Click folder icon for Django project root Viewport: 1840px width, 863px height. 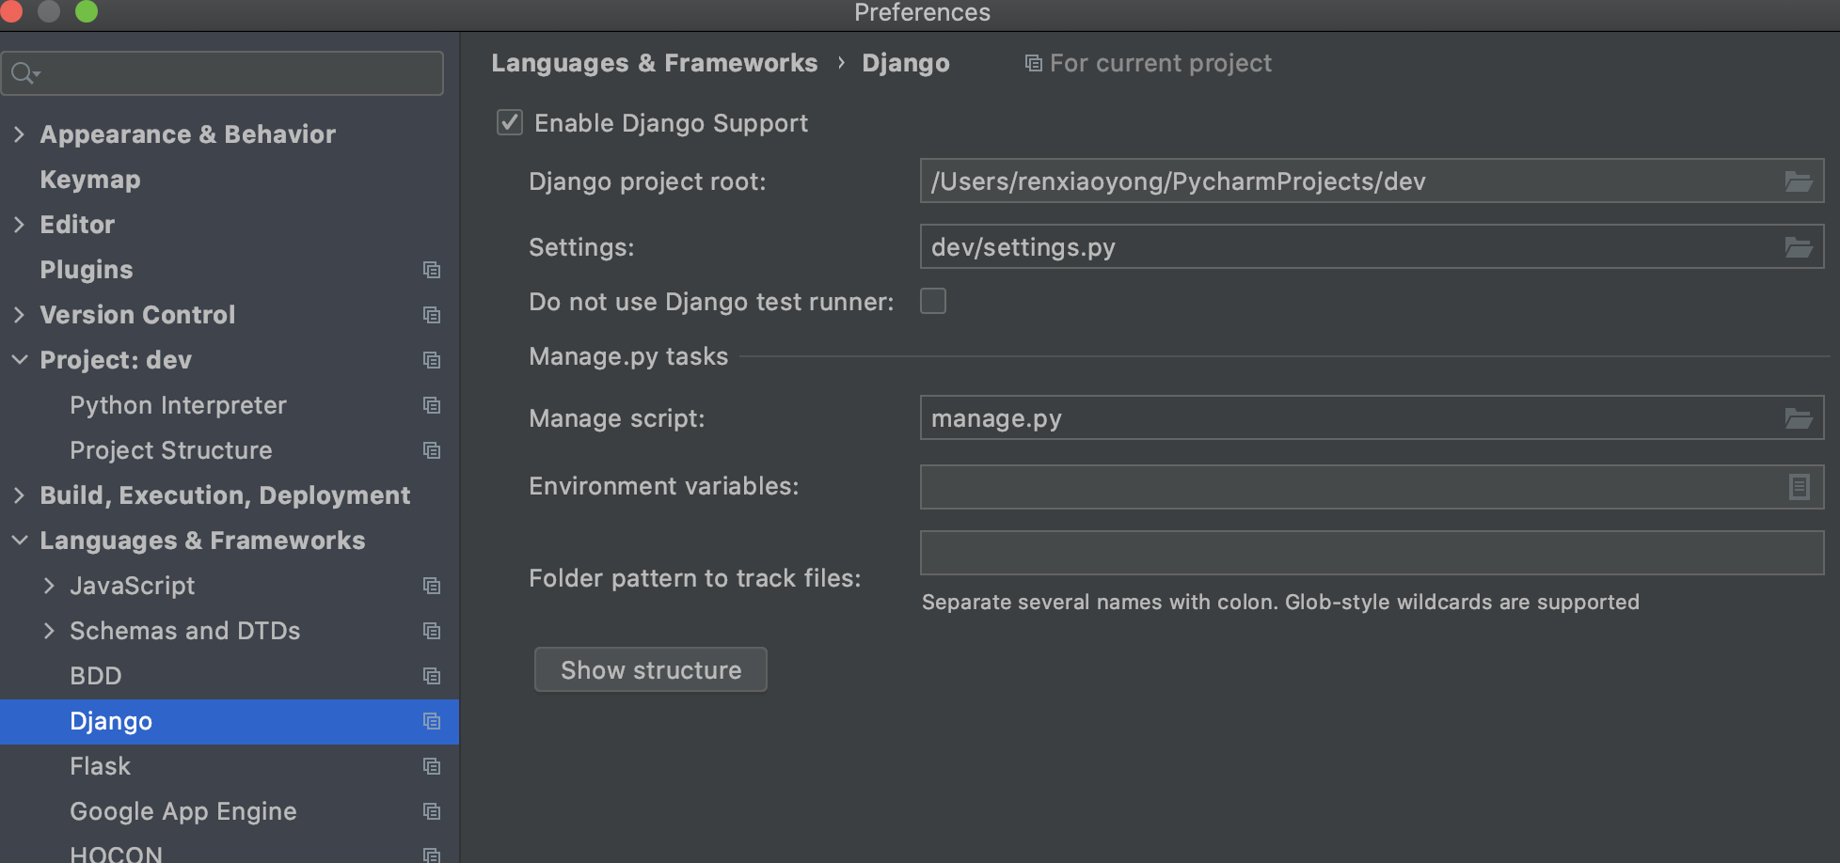[1798, 181]
